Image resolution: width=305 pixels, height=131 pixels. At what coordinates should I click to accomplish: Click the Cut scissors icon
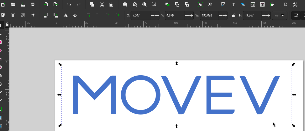point(102,4)
